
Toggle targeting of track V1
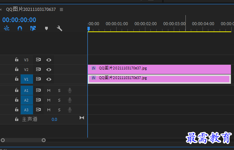coord(27,79)
